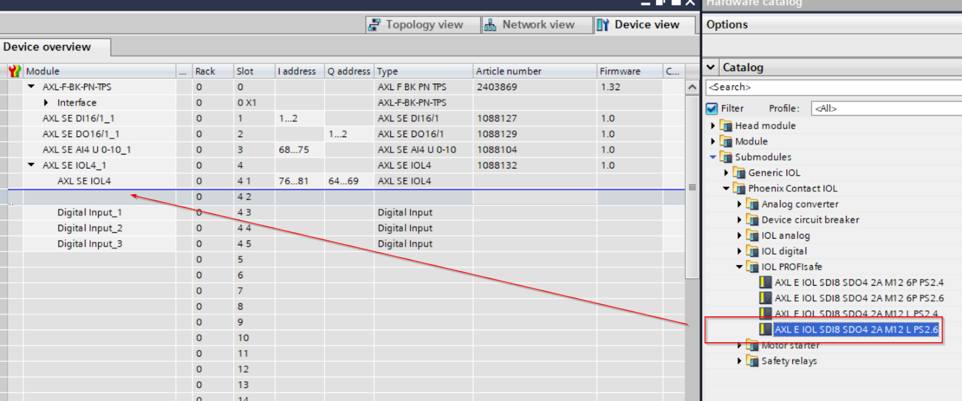This screenshot has width=962, height=401.
Task: Click the Head module folder icon
Action: [726, 126]
